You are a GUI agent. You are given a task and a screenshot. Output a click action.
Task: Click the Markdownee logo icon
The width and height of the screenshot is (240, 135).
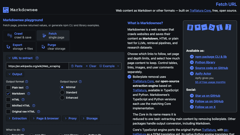click(6, 10)
